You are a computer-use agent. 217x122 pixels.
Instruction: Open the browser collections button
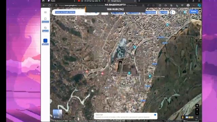[171, 5]
